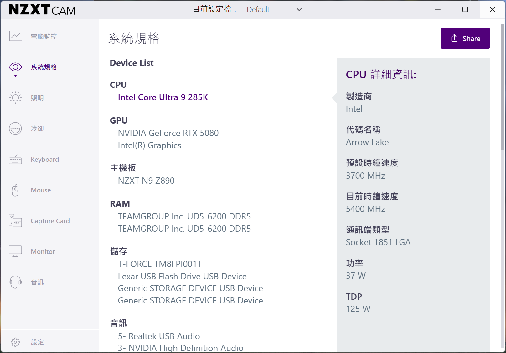
Task: Open the Keyboard section label
Action: click(x=45, y=159)
